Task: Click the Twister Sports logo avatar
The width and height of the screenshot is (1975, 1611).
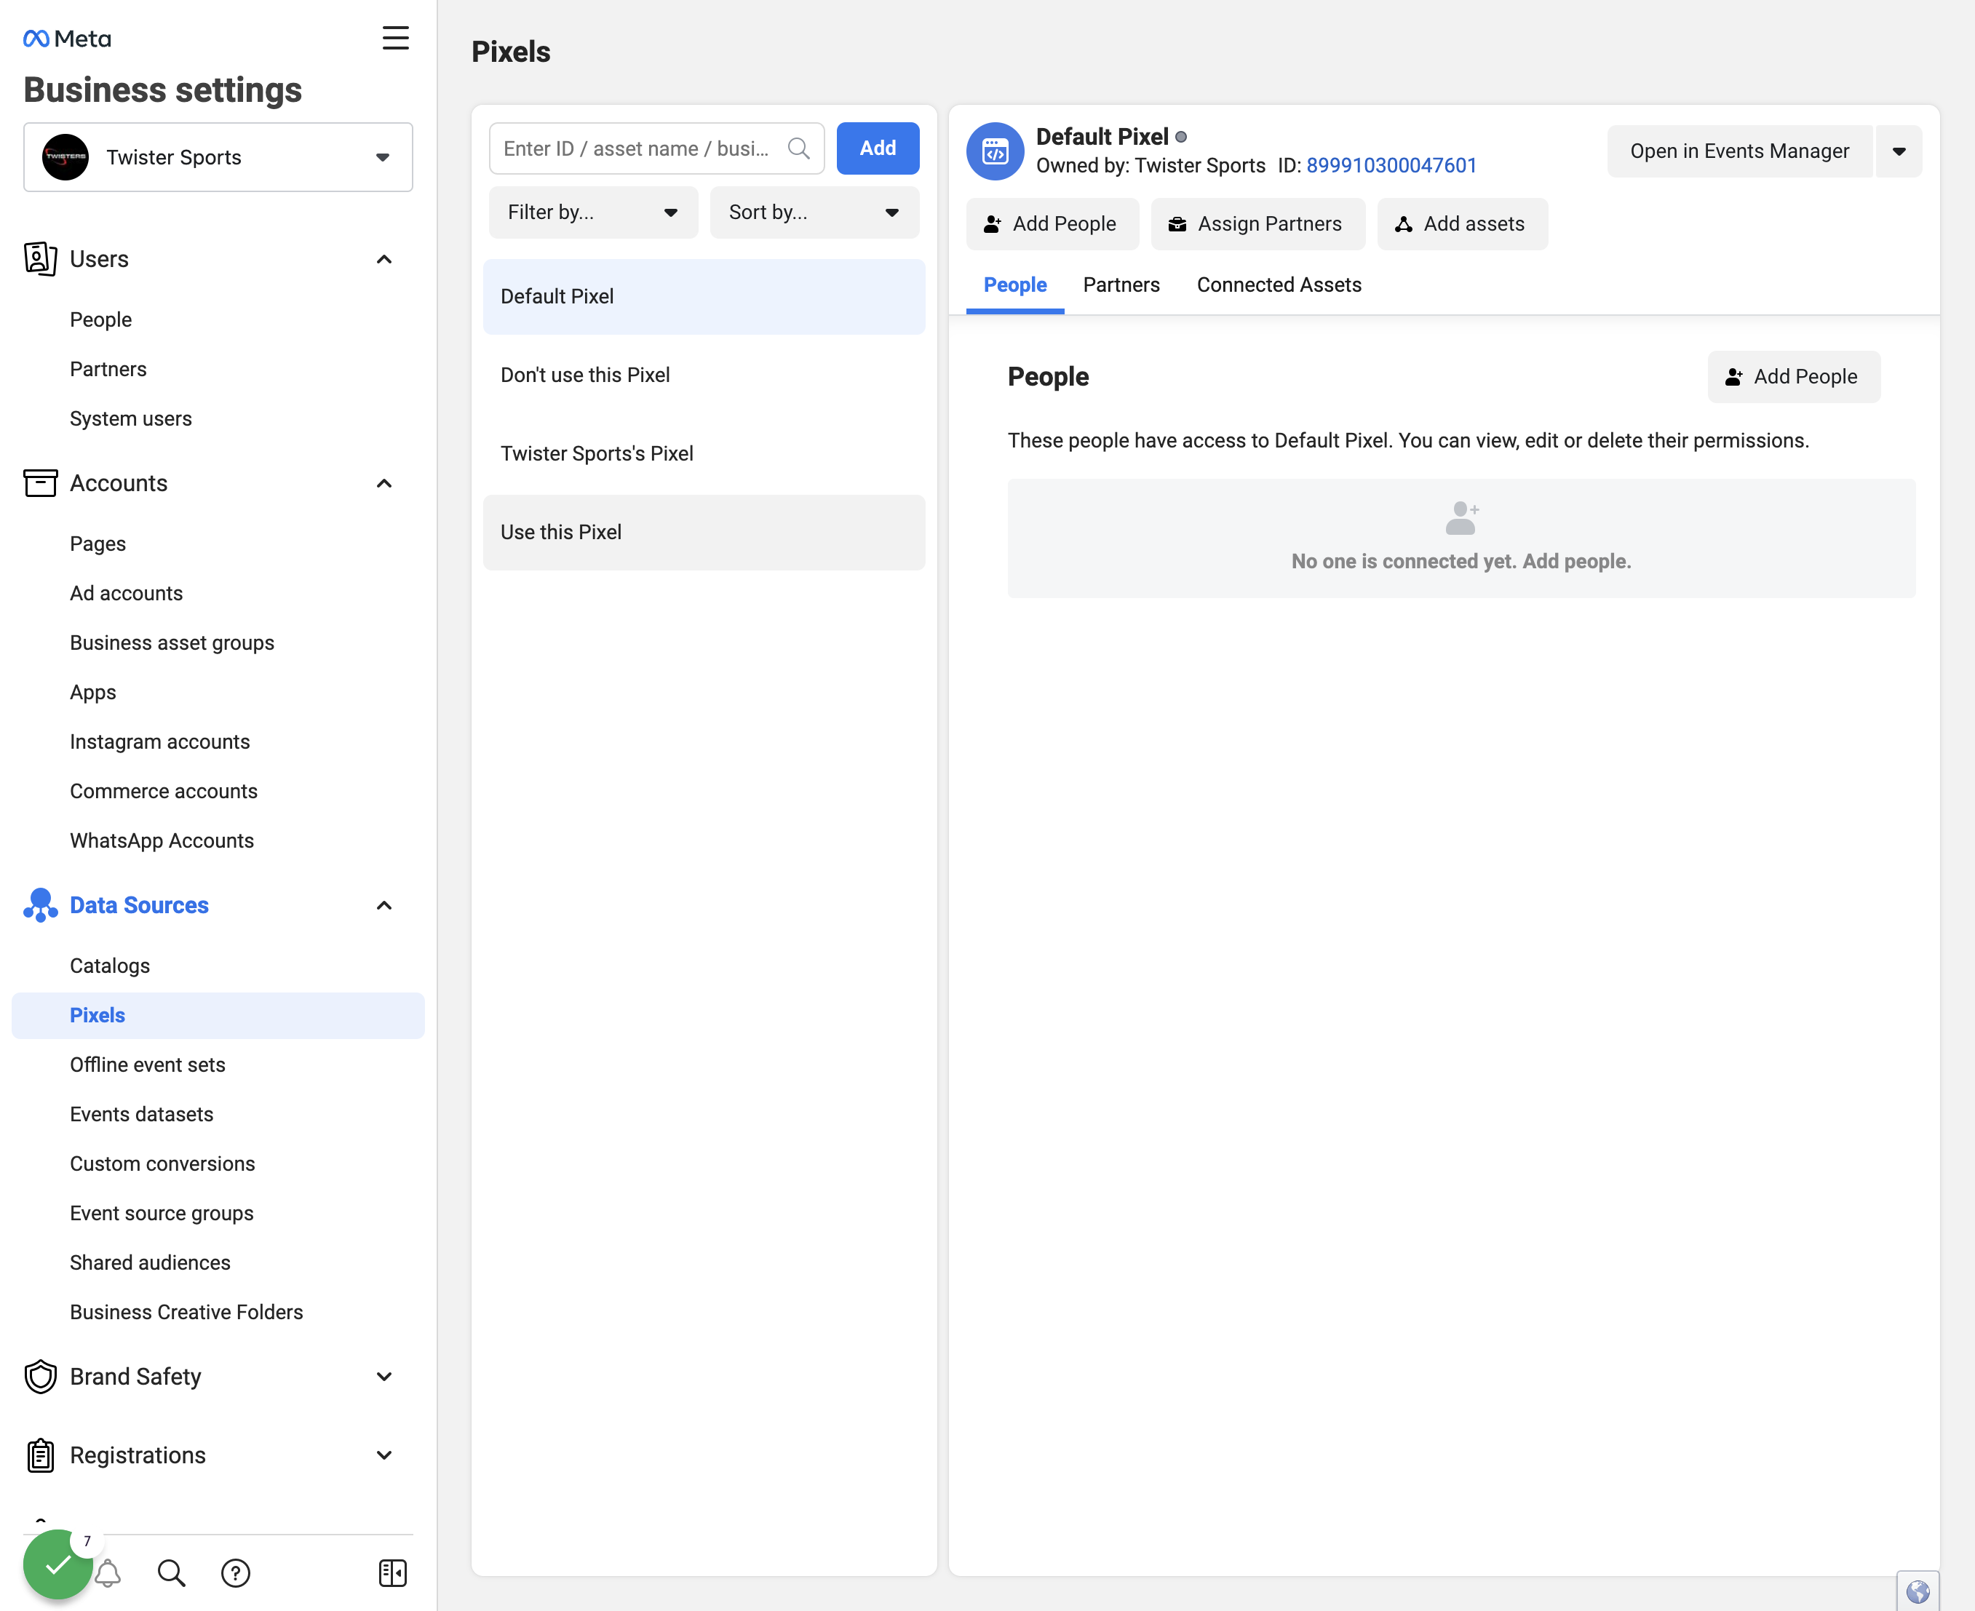Action: click(x=65, y=157)
